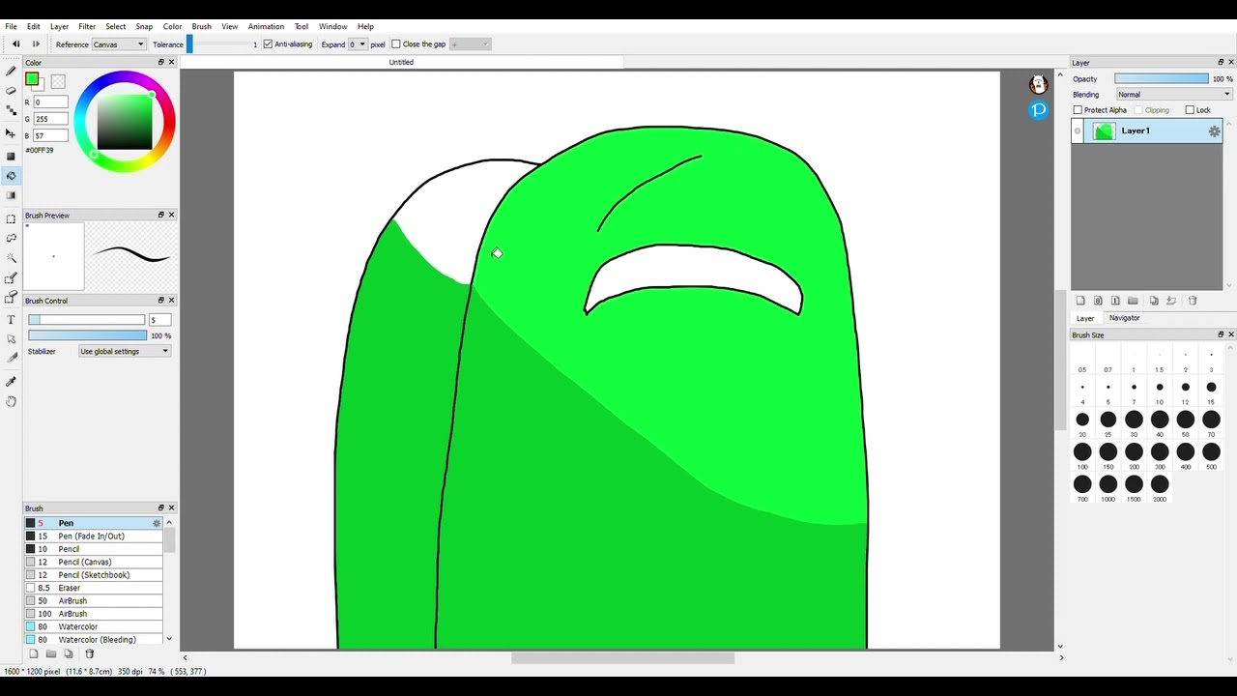Viewport: 1237px width, 696px height.
Task: Select the Brush tool in left toolbar
Action: (x=11, y=71)
